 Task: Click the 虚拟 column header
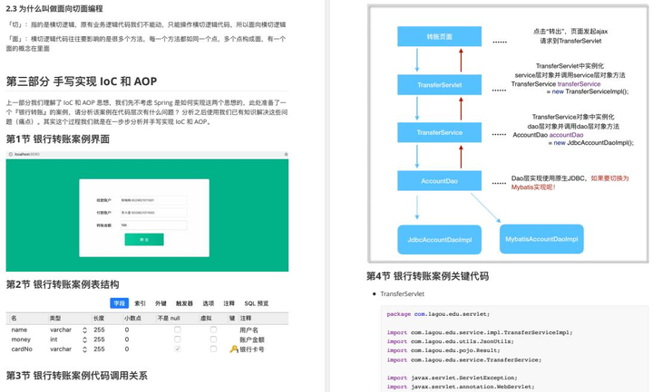point(206,318)
